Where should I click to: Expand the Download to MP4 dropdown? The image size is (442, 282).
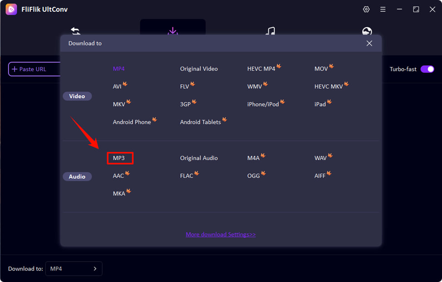[x=74, y=268]
